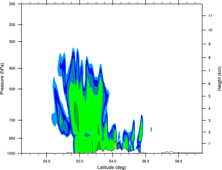222x170 pixels.
Task: Click the 58.0 latitude label
Action: tap(179, 161)
